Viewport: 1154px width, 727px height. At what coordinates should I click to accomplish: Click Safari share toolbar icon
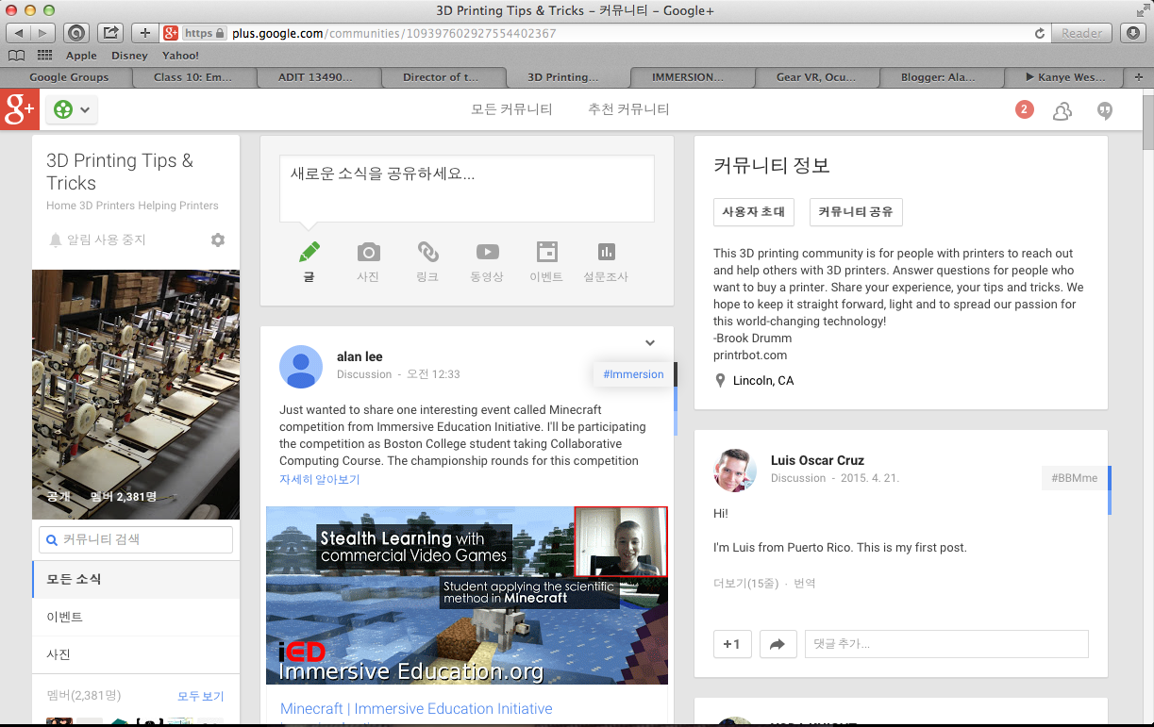tap(110, 33)
